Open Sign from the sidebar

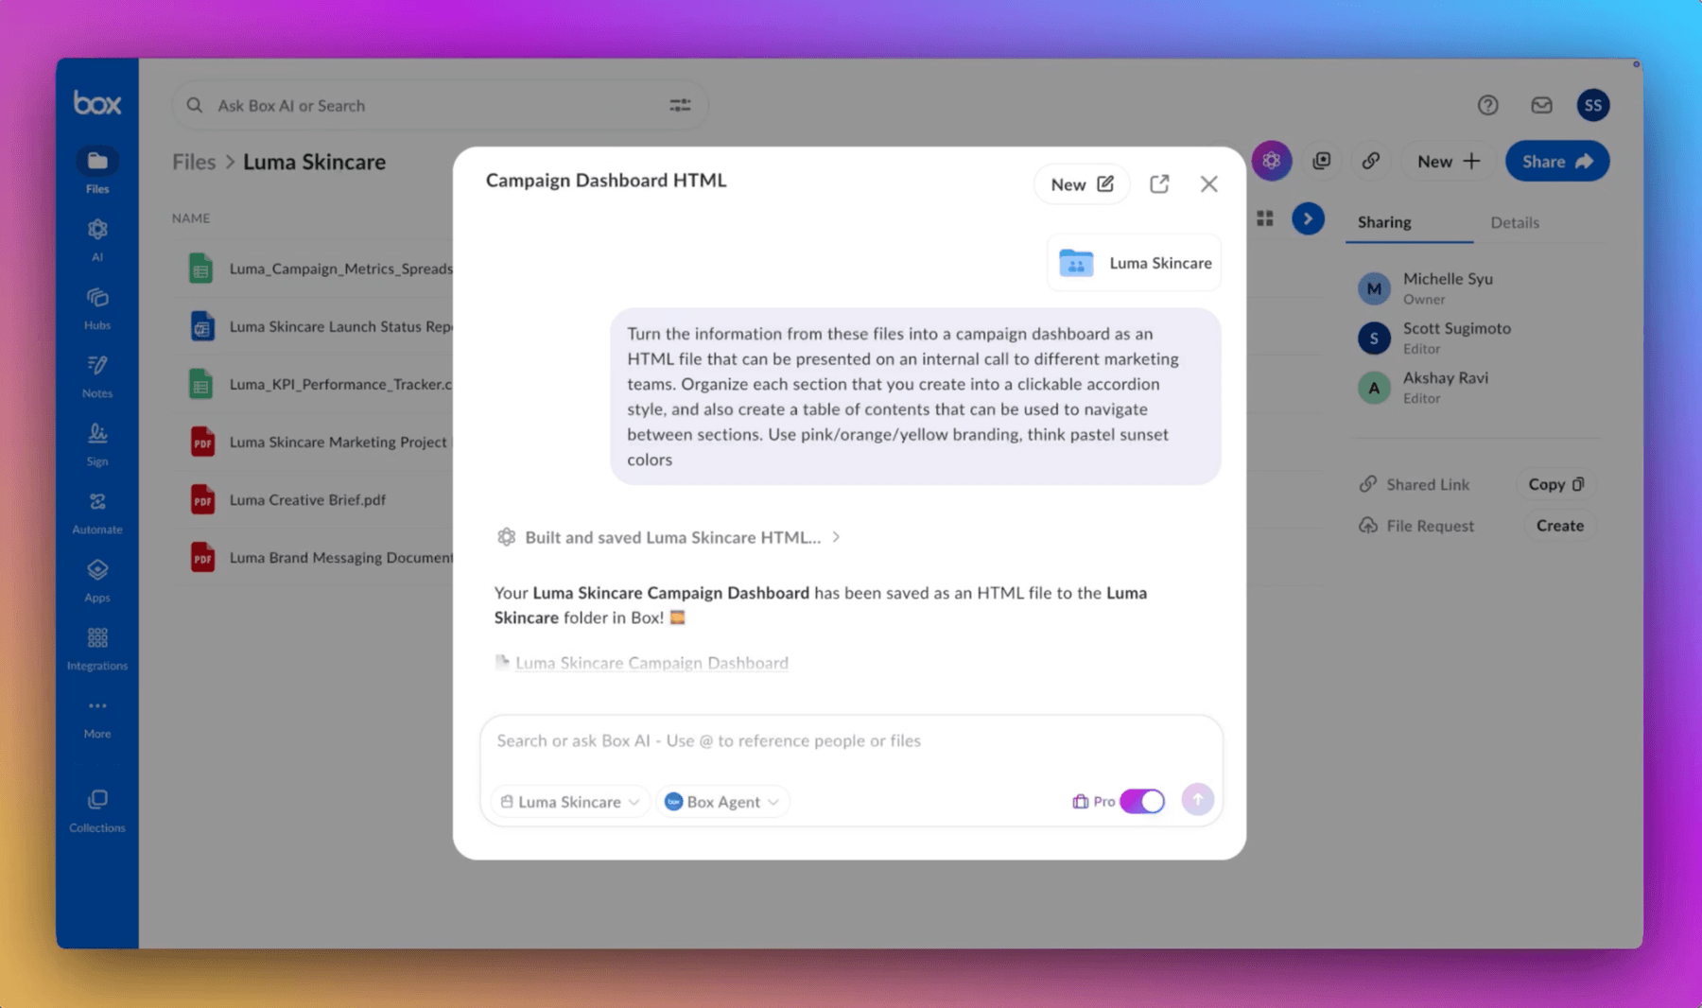click(x=97, y=444)
